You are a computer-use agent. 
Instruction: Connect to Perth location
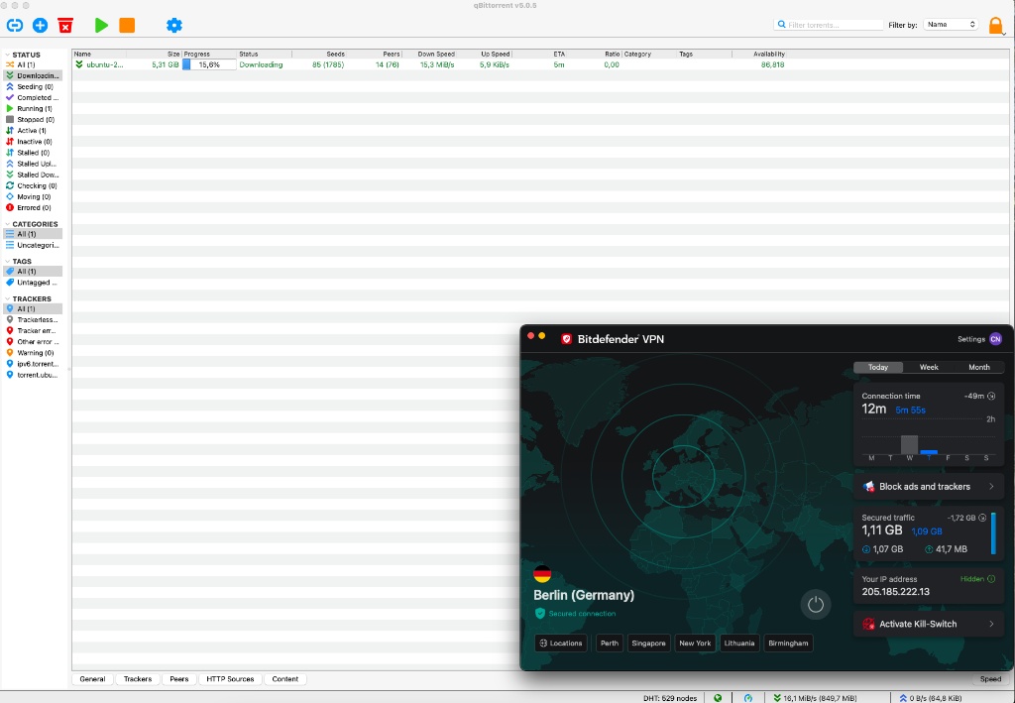pos(610,644)
